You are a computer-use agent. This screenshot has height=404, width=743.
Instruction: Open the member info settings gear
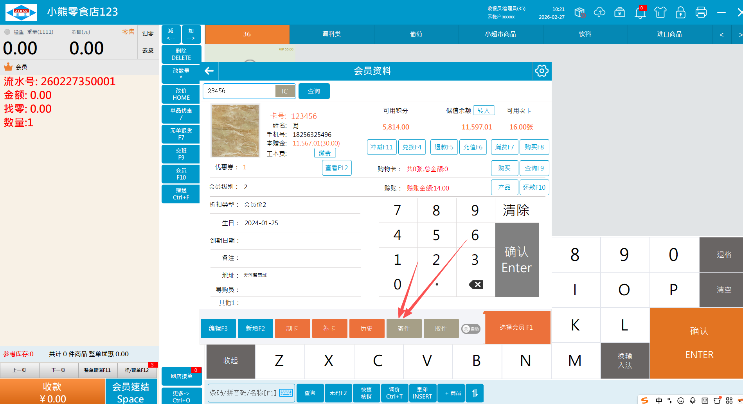(542, 71)
